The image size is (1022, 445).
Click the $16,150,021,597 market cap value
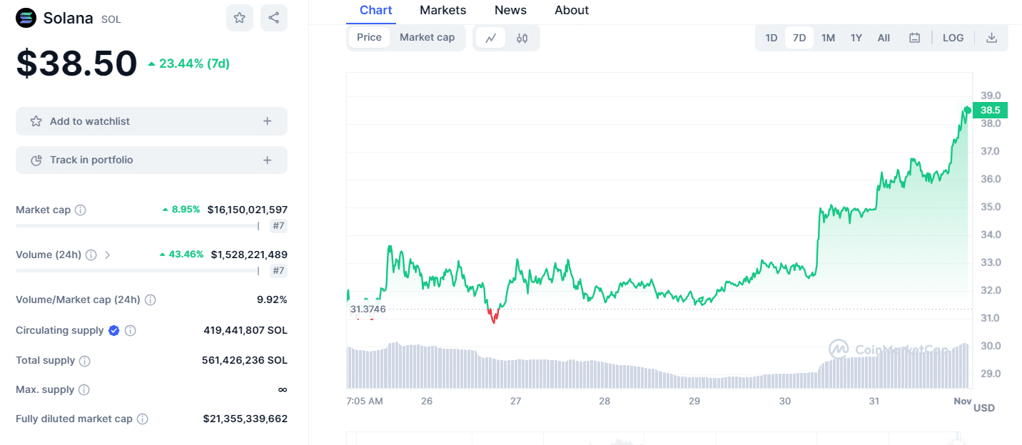248,210
